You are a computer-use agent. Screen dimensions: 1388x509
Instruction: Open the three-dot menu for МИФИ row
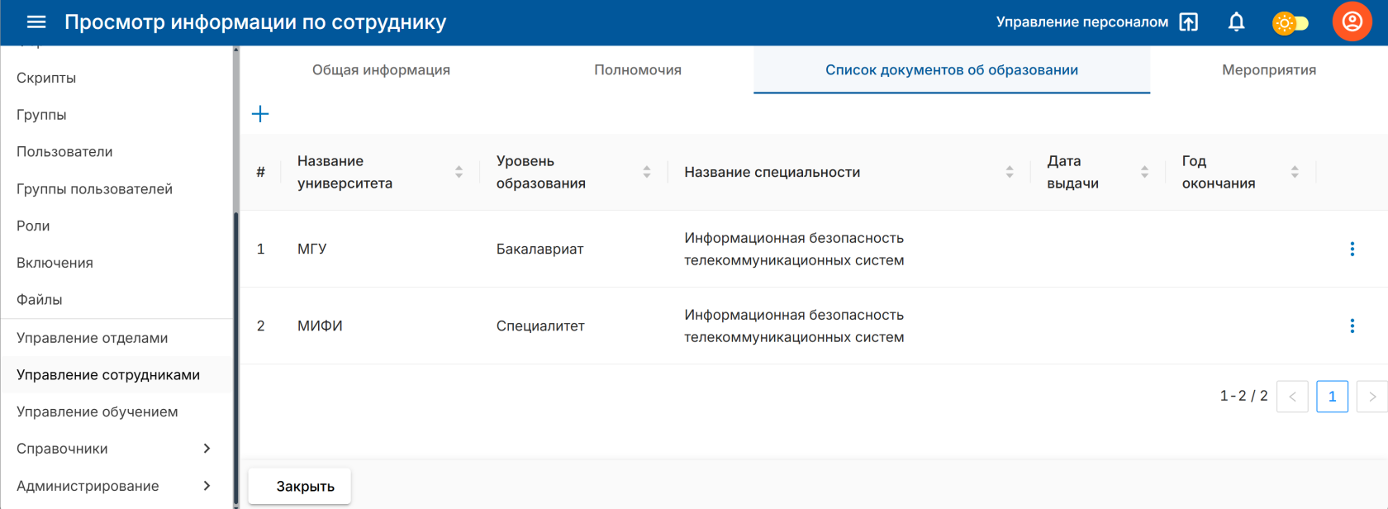click(1352, 326)
